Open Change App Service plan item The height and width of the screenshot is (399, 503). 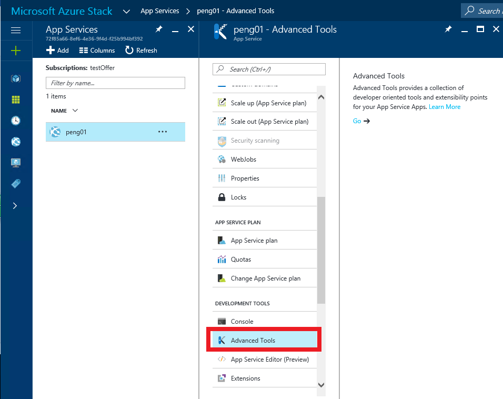[265, 278]
